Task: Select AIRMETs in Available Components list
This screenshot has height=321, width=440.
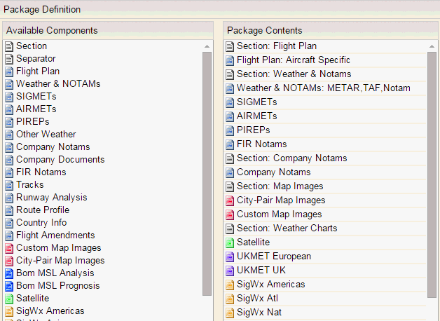Action: pyautogui.click(x=36, y=109)
